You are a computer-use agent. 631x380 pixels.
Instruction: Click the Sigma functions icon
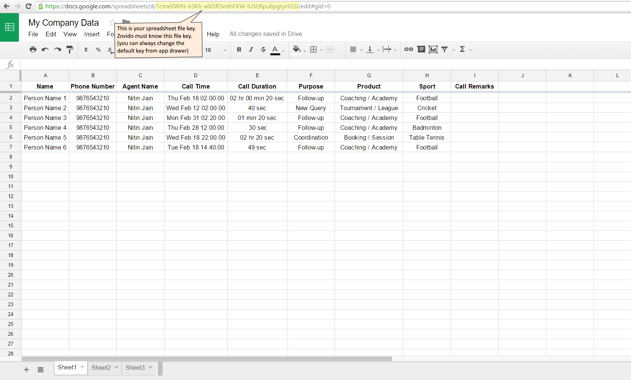(x=462, y=50)
